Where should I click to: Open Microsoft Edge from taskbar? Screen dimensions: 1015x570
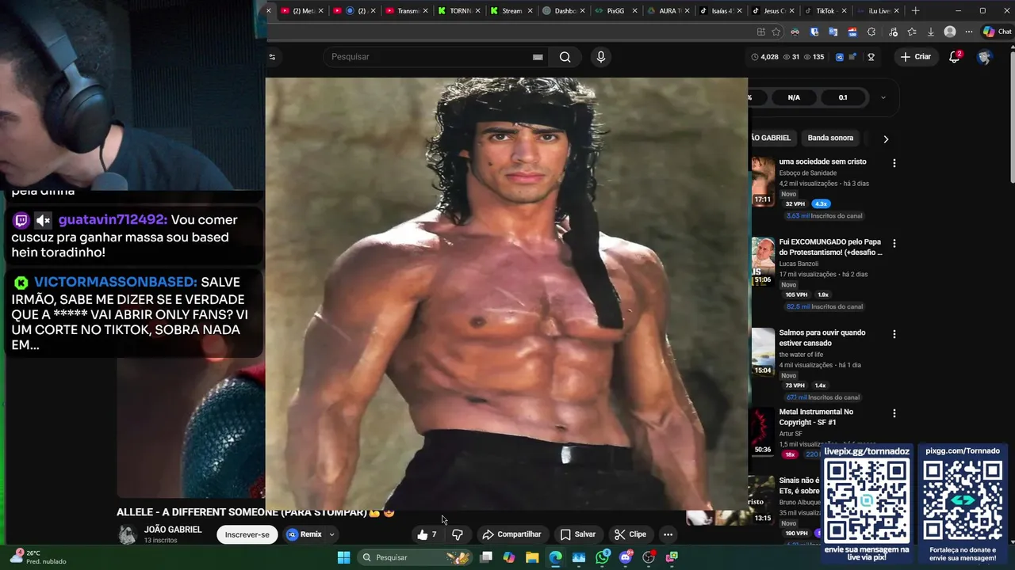[556, 557]
